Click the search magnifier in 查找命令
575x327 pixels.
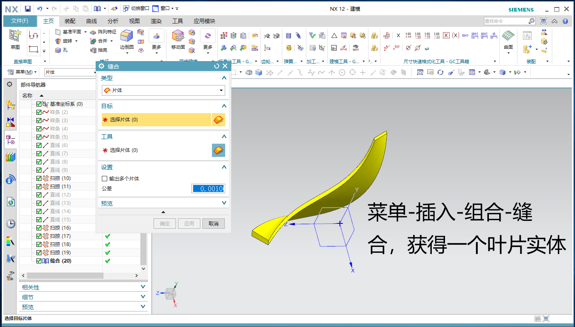(532, 21)
